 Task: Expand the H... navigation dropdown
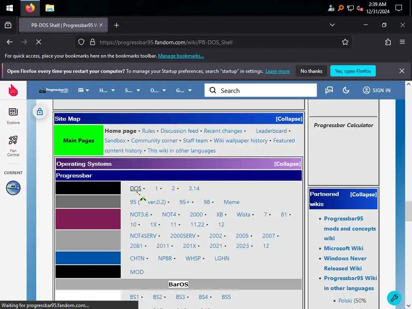tap(107, 91)
